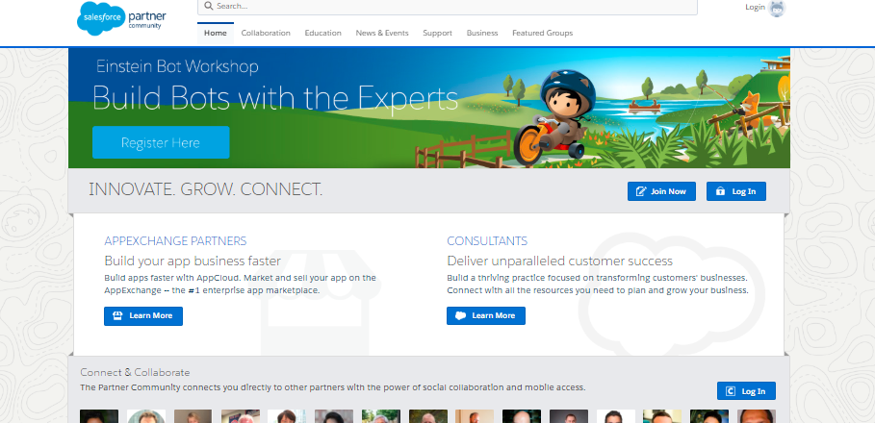Open the Education menu
The image size is (875, 423).
coord(323,33)
